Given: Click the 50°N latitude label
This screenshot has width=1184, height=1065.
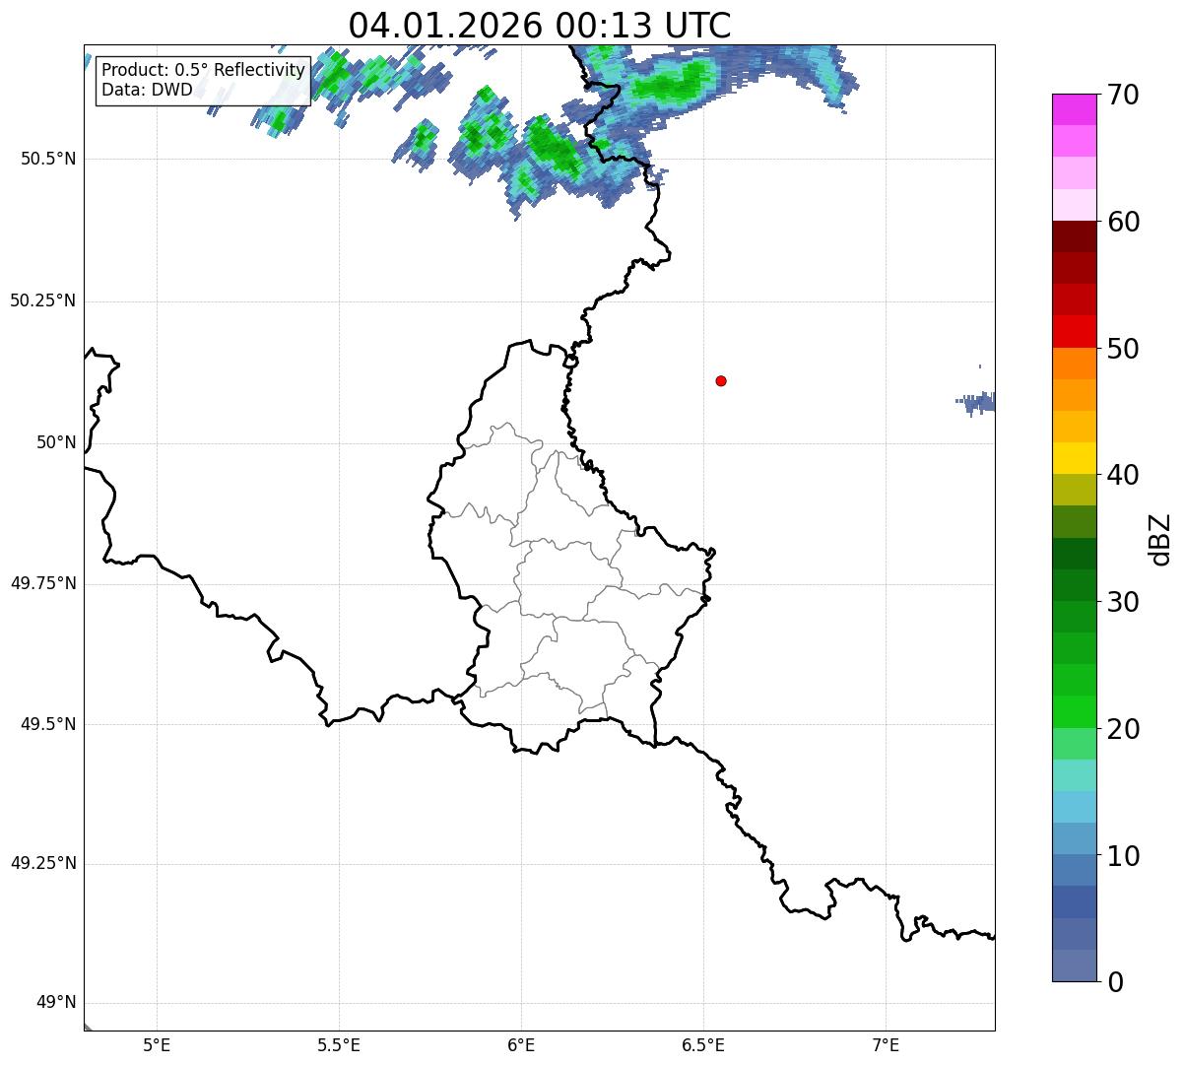Looking at the screenshot, I should [56, 442].
